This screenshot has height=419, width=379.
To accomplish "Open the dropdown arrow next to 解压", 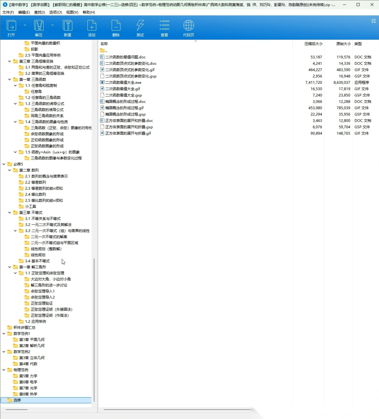I will coord(52,25).
